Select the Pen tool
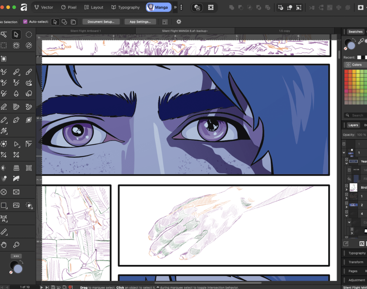 click(16, 119)
